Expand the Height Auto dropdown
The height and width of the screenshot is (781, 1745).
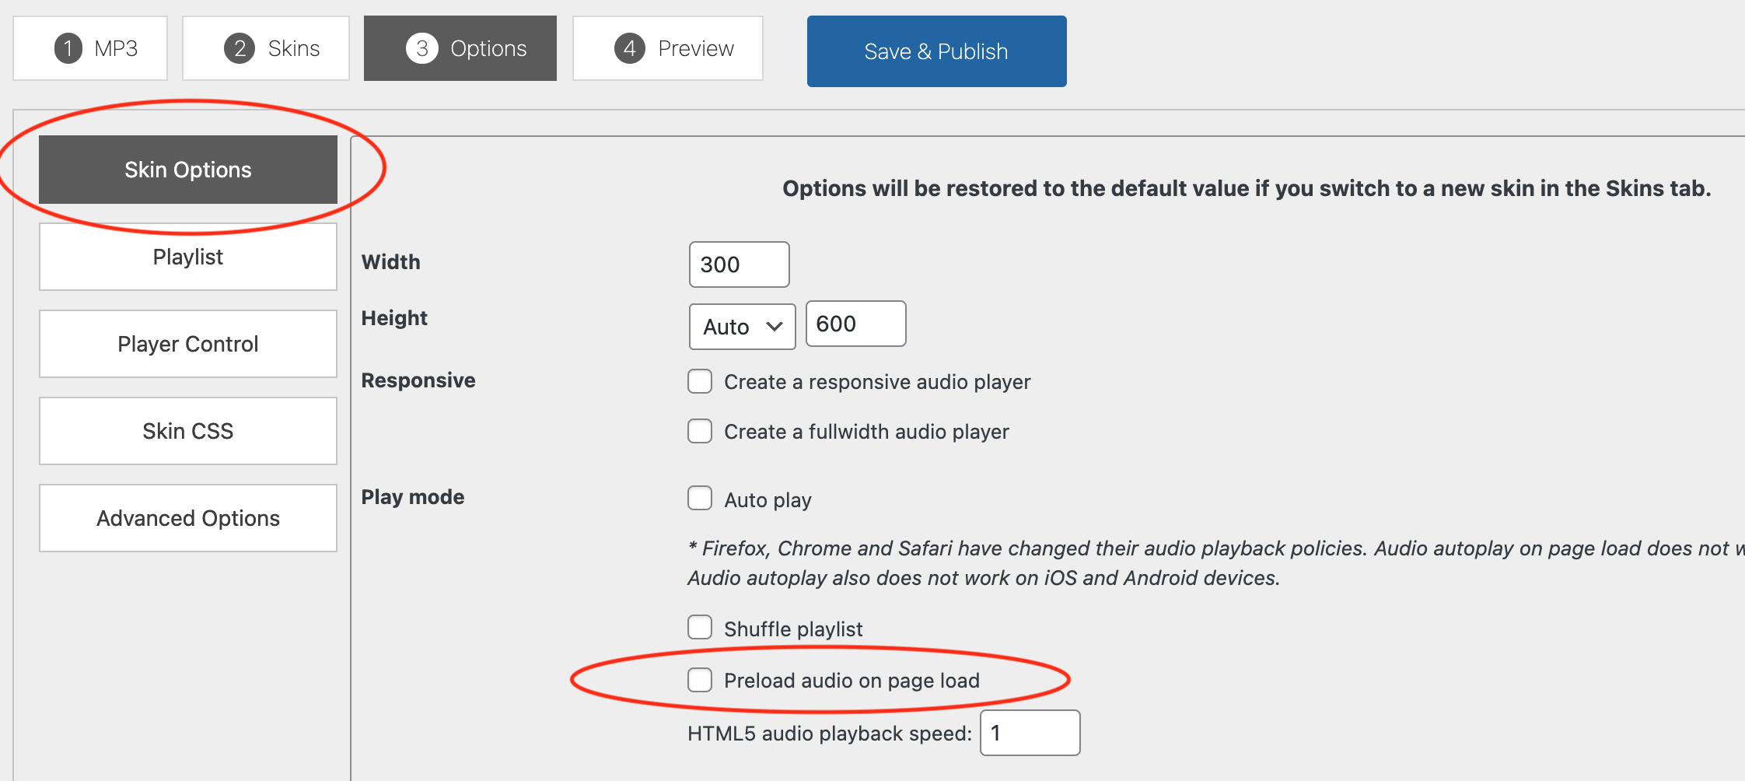742,327
